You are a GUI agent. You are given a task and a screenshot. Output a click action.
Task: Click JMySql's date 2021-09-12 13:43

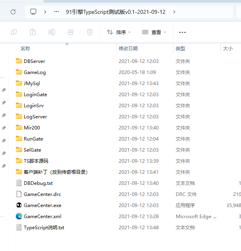pos(139,83)
